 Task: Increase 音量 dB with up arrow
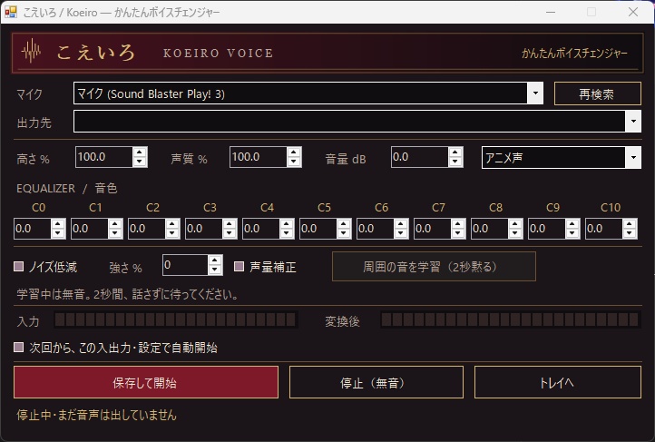point(455,152)
